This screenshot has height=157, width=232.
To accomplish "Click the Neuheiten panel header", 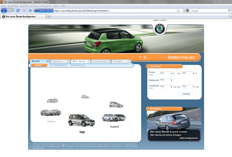I will [164, 109].
